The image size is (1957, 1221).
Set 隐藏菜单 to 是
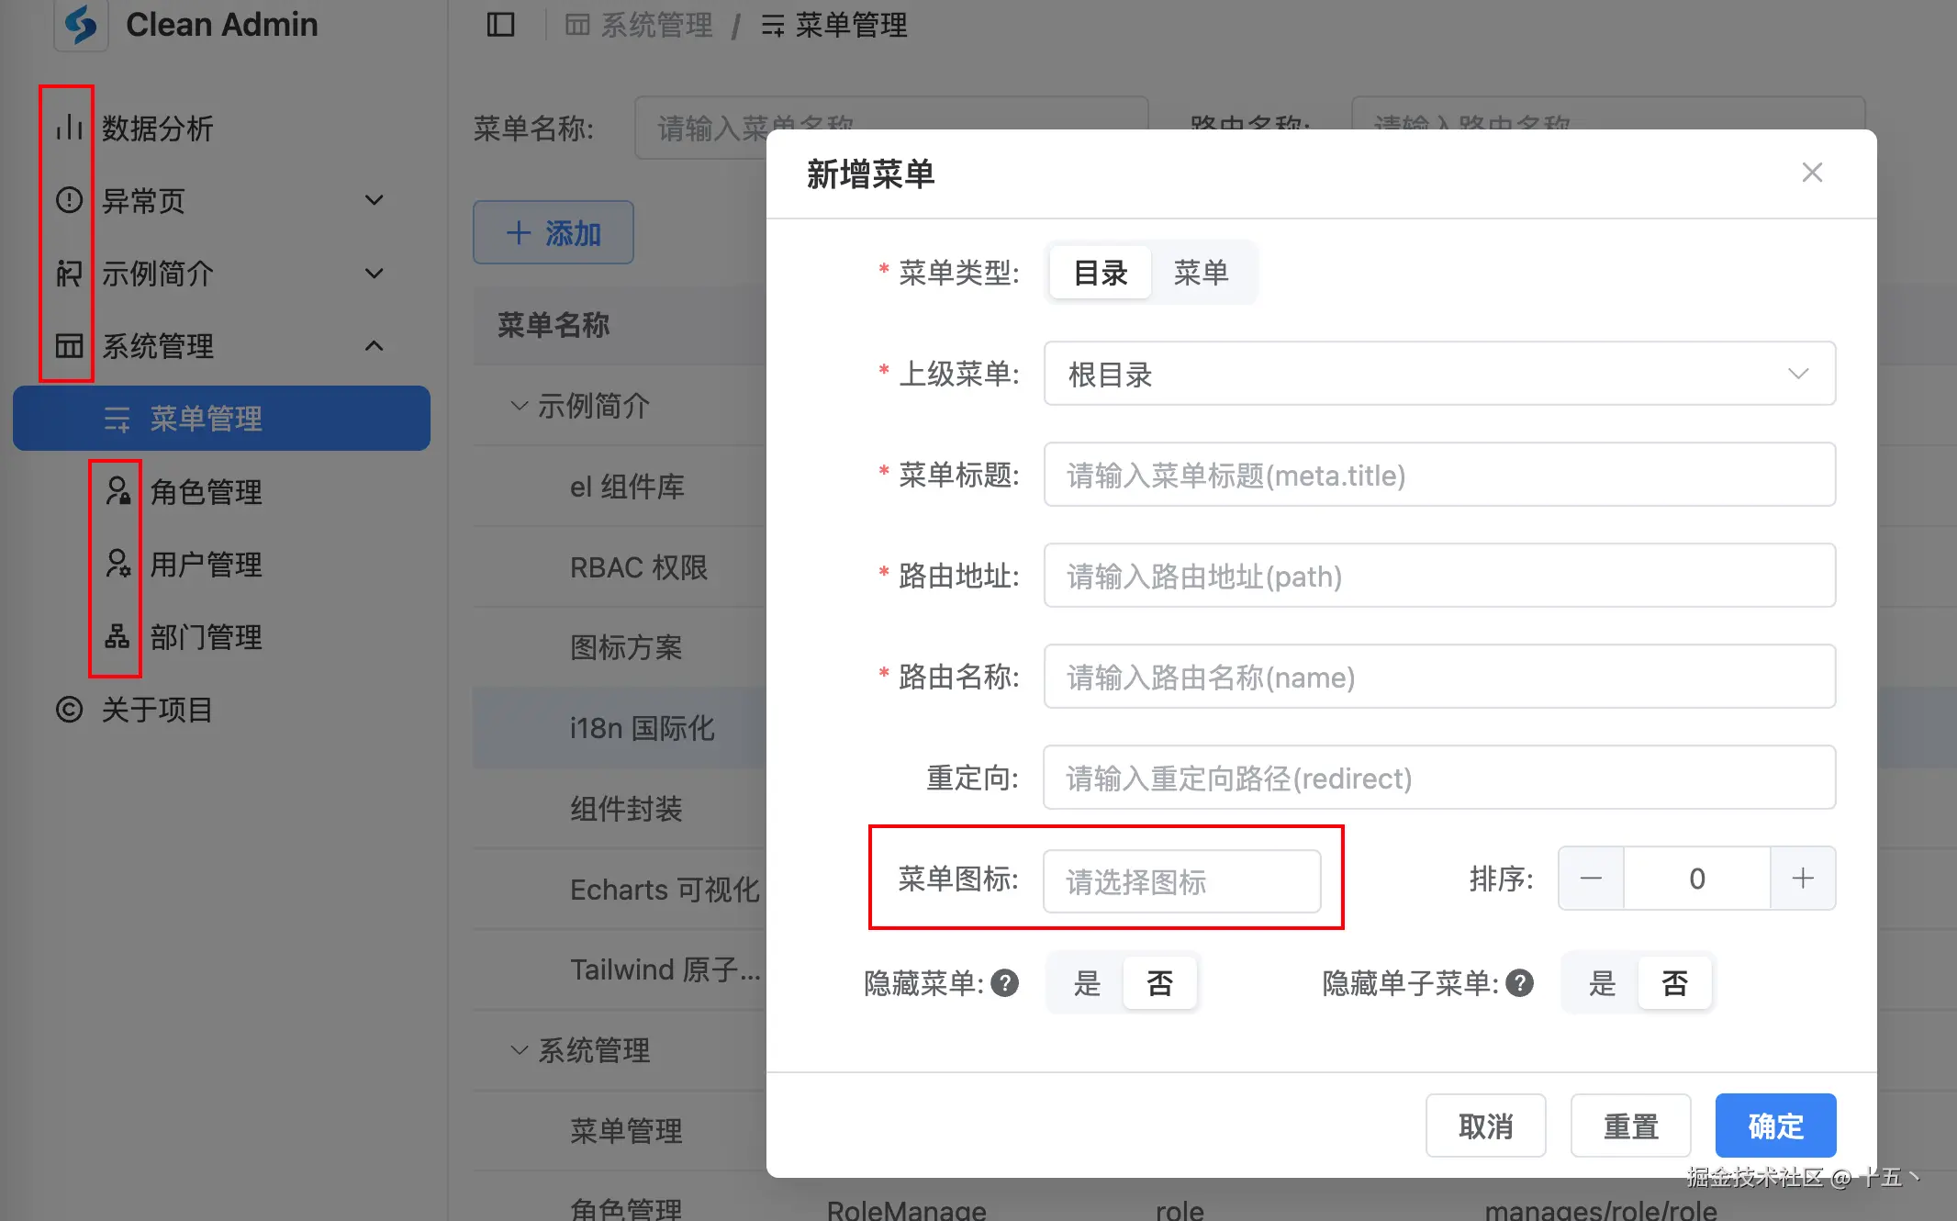1087,983
